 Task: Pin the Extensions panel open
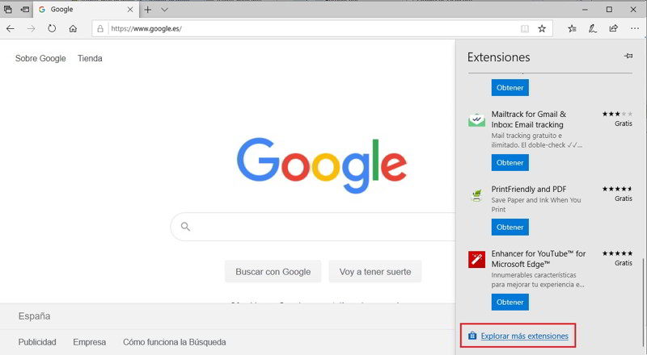pos(628,56)
